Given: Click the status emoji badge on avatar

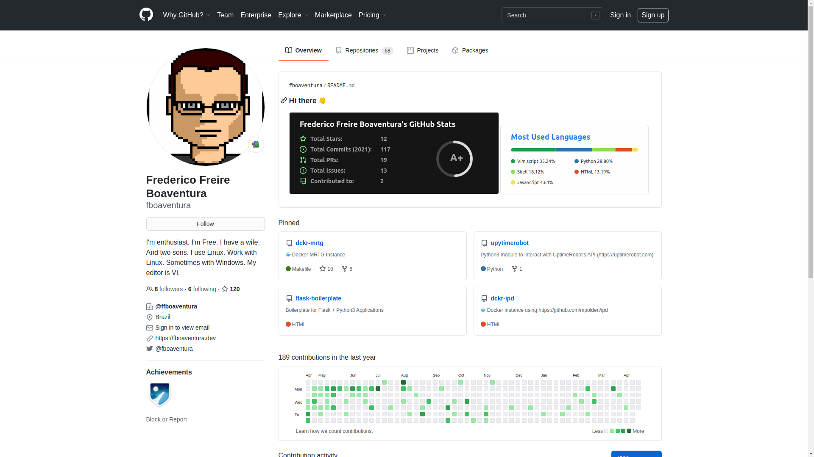Looking at the screenshot, I should tap(256, 145).
